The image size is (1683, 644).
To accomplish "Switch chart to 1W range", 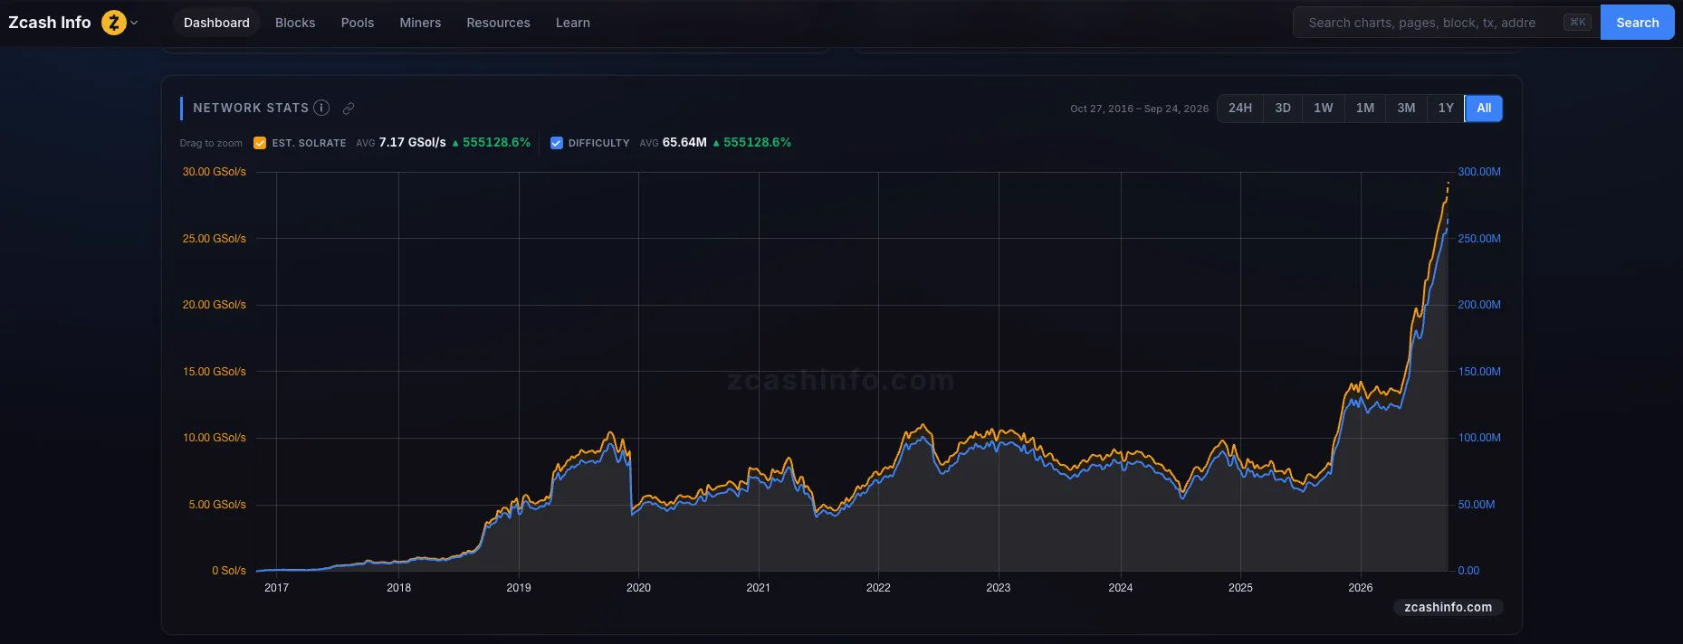I will tap(1324, 109).
